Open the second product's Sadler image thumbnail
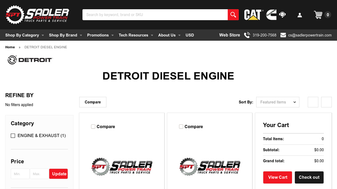Image resolution: width=337 pixels, height=189 pixels. pyautogui.click(x=209, y=167)
